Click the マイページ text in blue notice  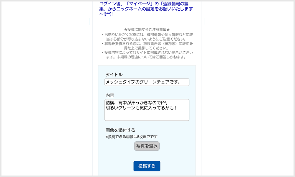click(140, 4)
